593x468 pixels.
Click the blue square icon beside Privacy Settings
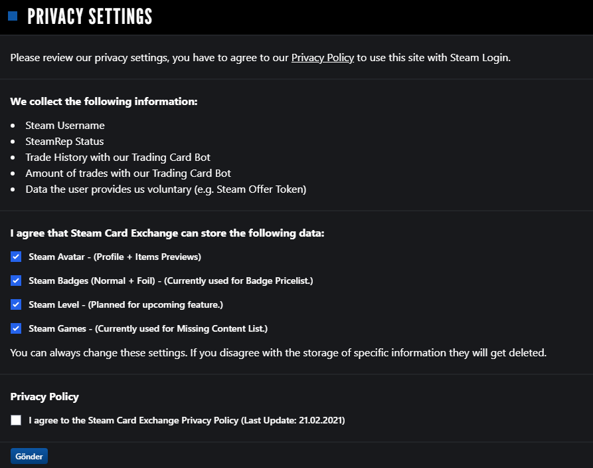pos(13,16)
